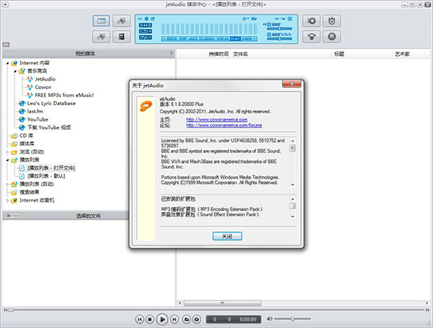
Task: Select YouTube in the media tree
Action: coord(38,120)
